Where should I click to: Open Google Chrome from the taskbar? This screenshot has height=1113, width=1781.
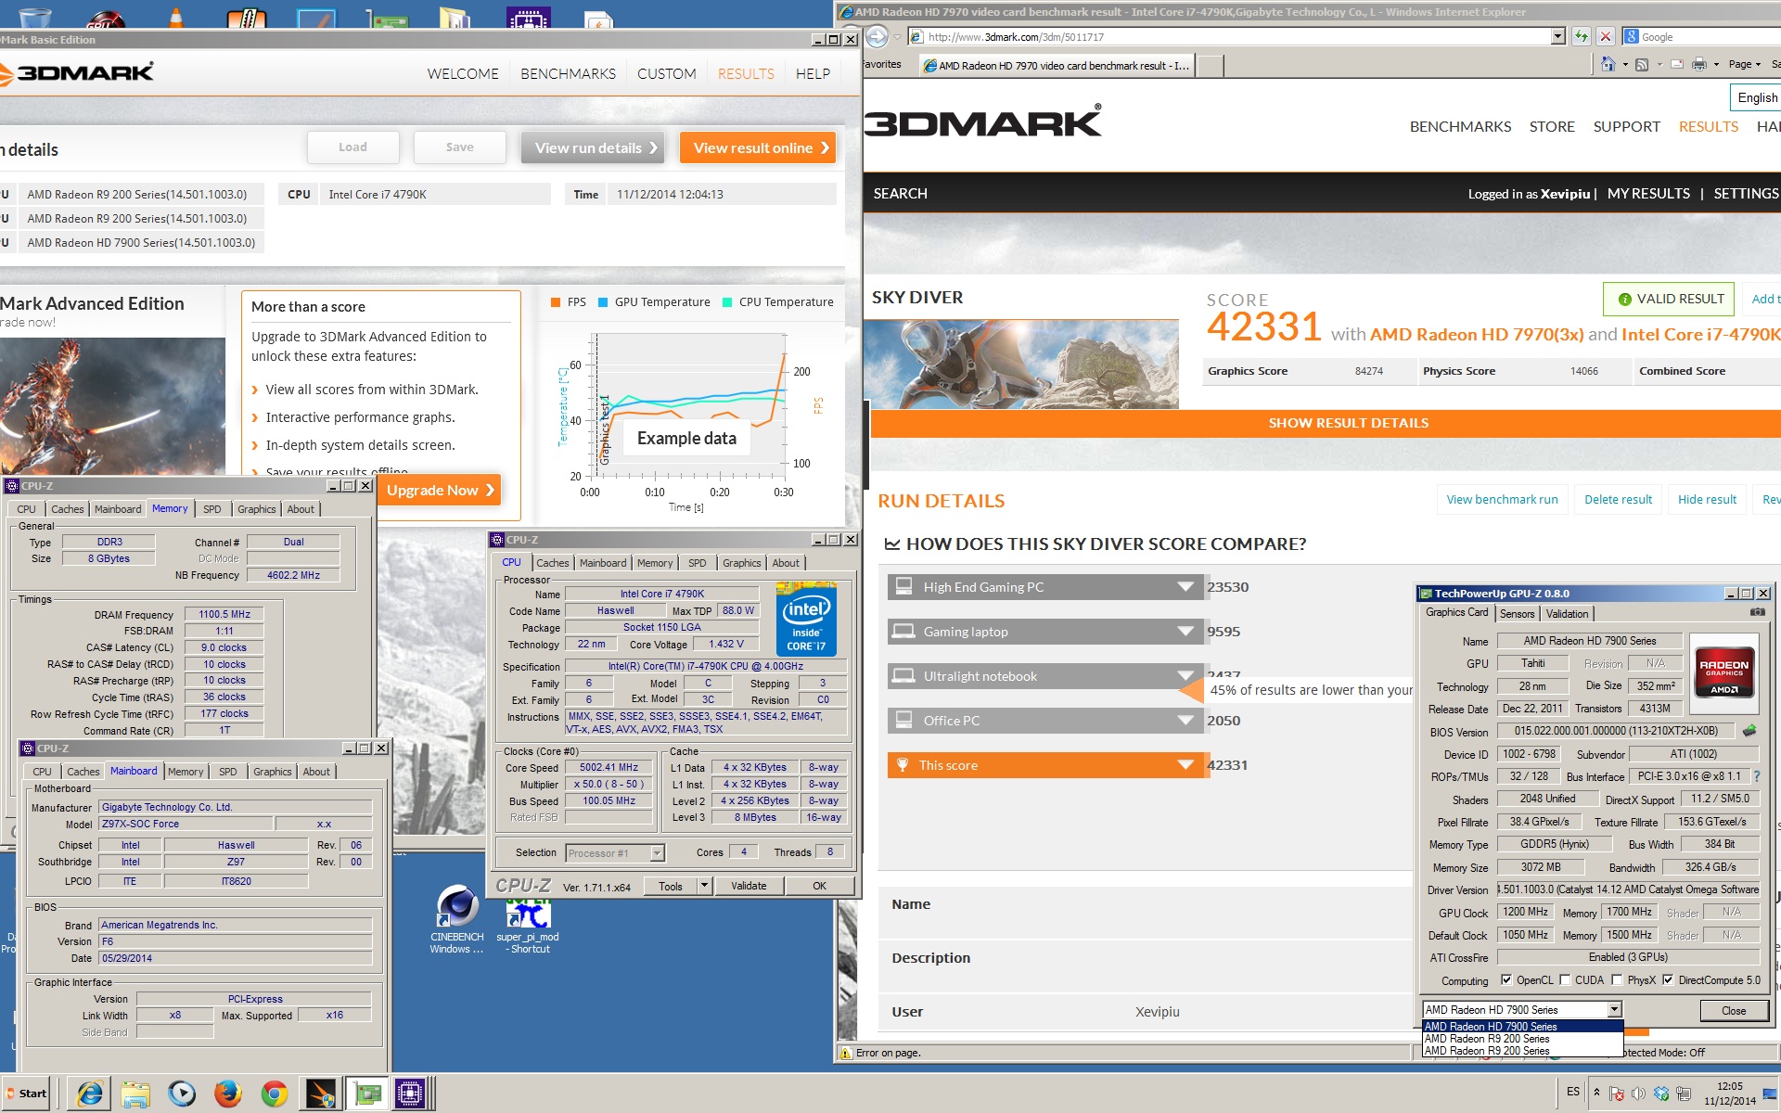275,1094
